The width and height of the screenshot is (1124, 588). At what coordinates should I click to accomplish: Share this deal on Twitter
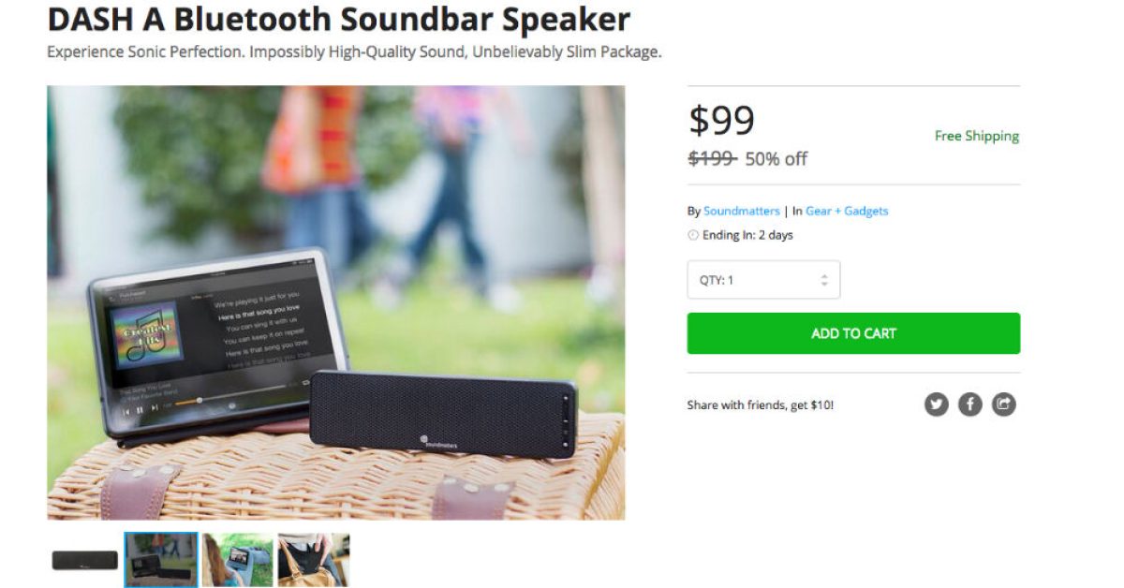[x=936, y=404]
